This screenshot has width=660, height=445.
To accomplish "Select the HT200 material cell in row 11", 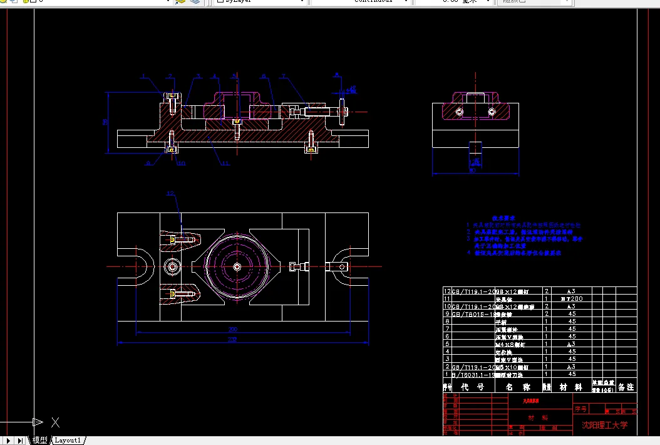I will 572,299.
